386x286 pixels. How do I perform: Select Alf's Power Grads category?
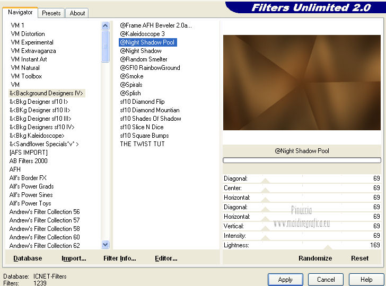(x=31, y=186)
